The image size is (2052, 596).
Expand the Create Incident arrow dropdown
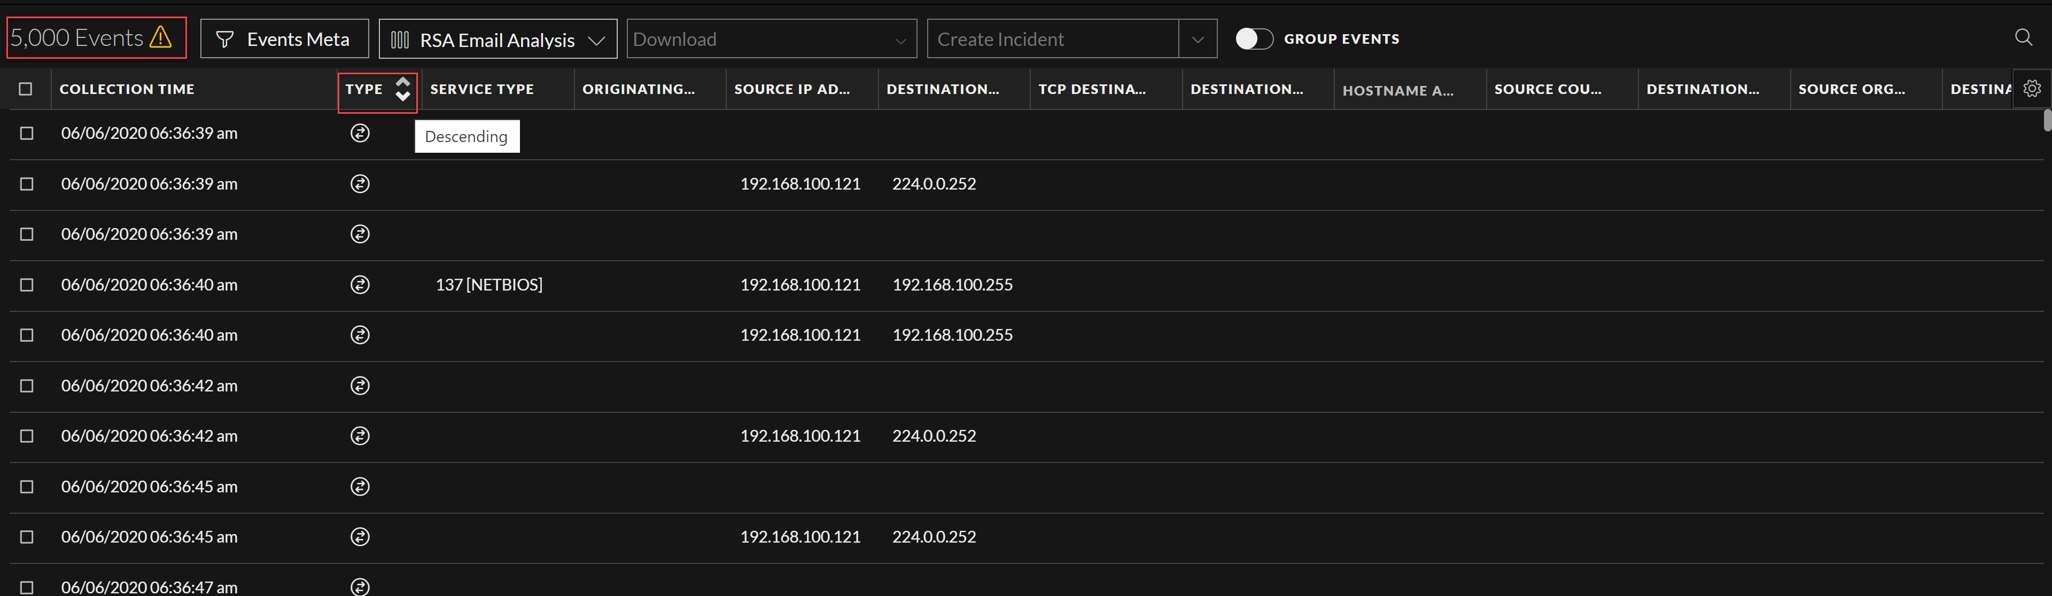(x=1197, y=39)
